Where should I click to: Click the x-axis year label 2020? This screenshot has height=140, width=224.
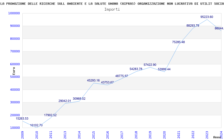[x=164, y=135]
